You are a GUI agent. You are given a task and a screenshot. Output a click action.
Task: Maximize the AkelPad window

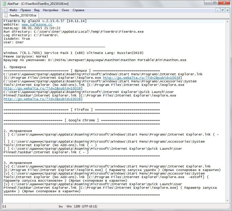pos(215,3)
